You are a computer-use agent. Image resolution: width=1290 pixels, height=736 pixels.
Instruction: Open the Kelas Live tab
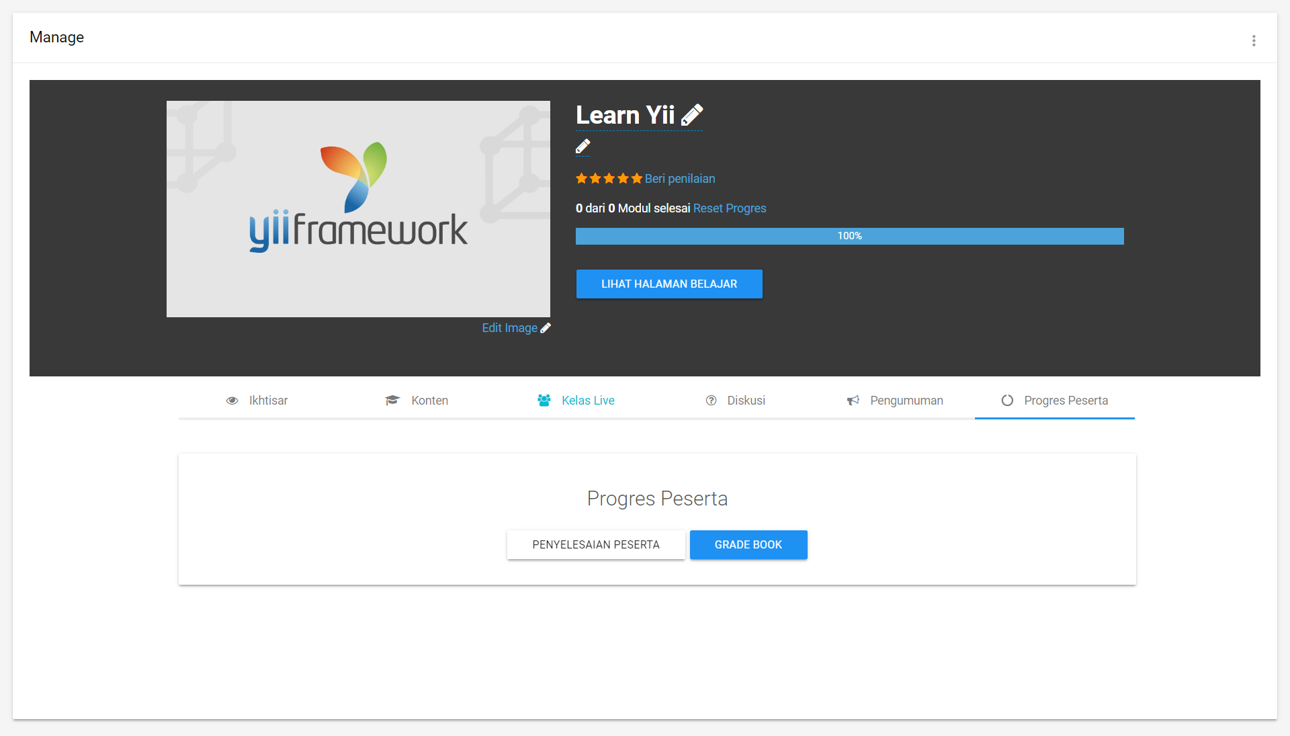[x=576, y=401]
